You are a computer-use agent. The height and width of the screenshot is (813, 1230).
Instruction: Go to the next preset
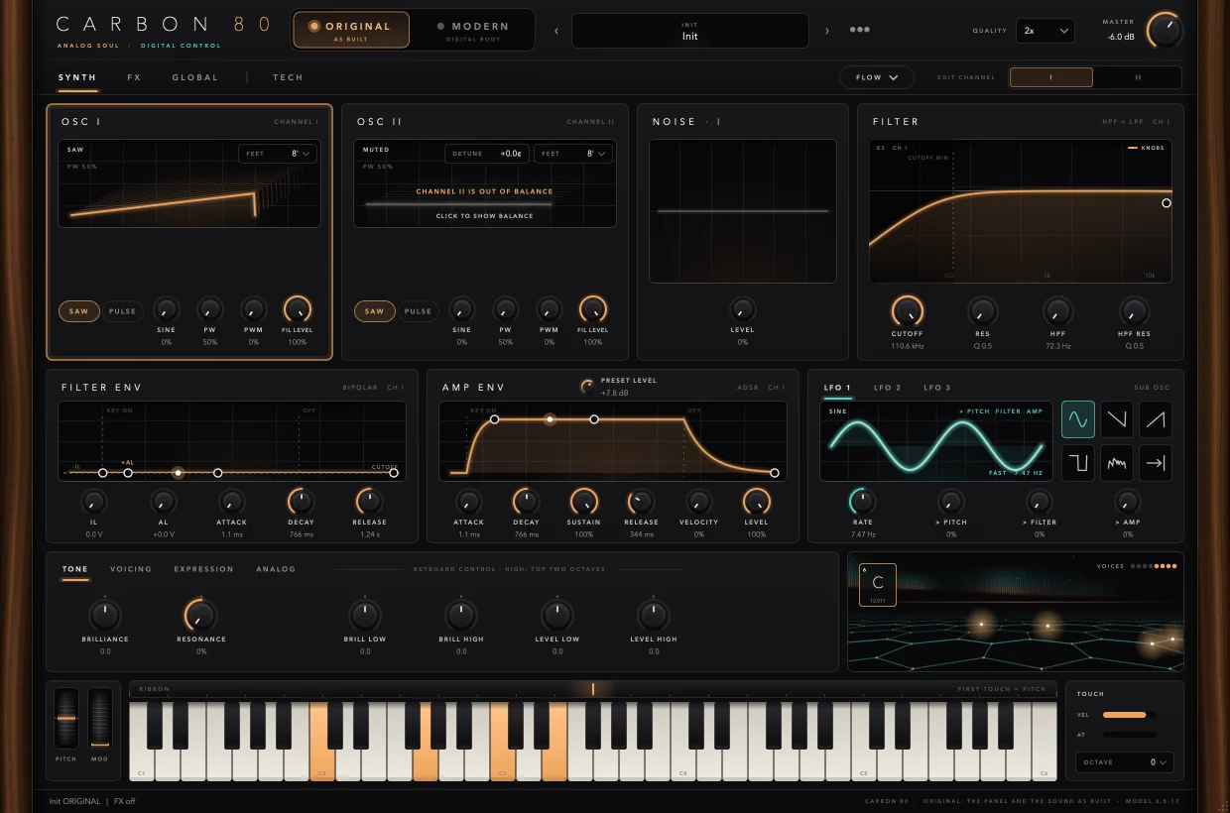point(827,31)
